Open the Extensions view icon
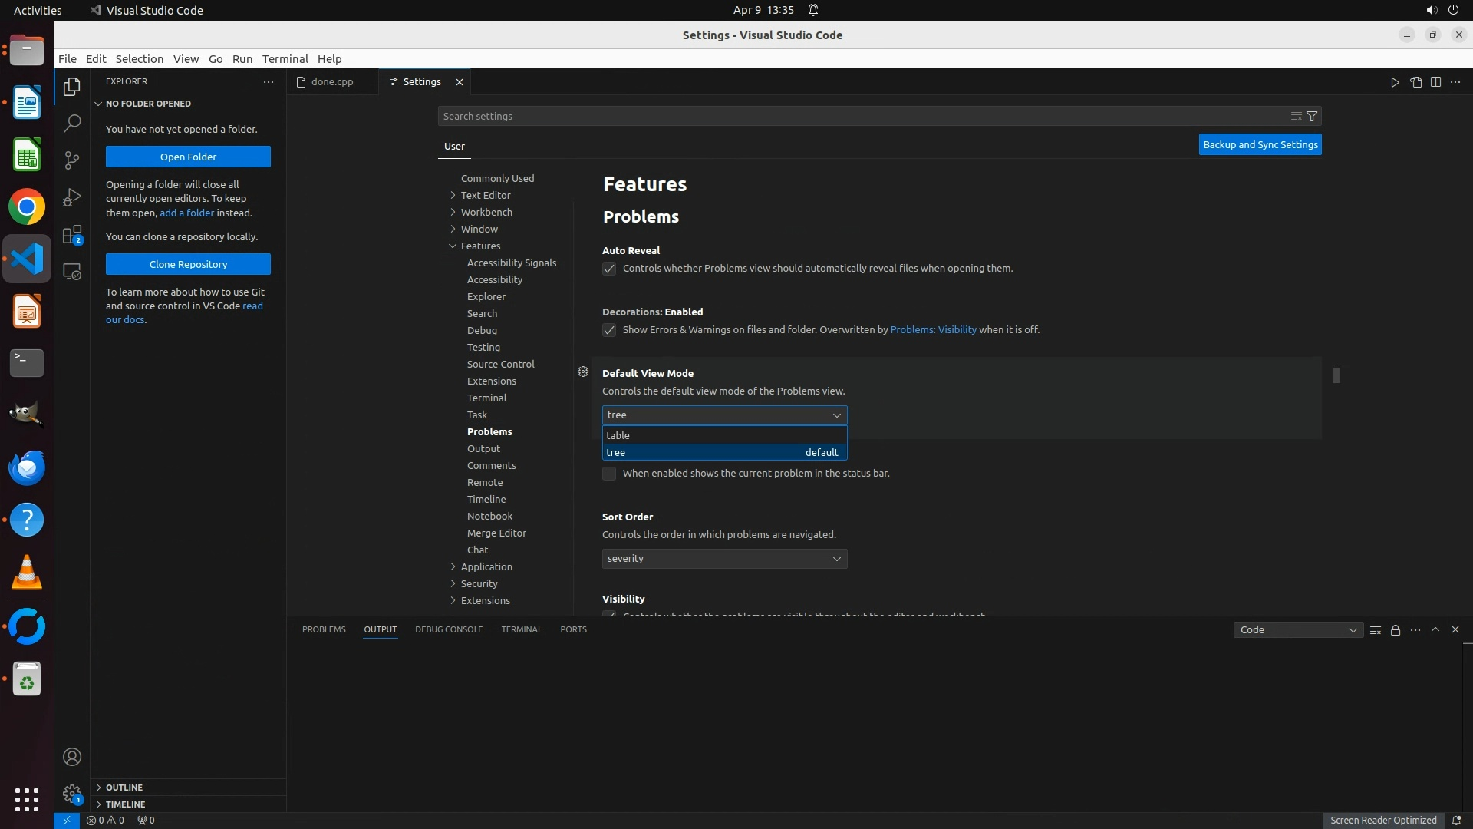Viewport: 1473px width, 829px height. pos(71,235)
